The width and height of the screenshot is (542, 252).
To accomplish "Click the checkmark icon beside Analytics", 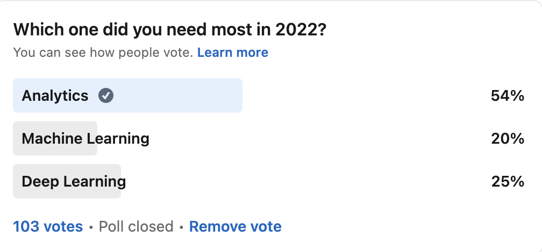I will (106, 96).
